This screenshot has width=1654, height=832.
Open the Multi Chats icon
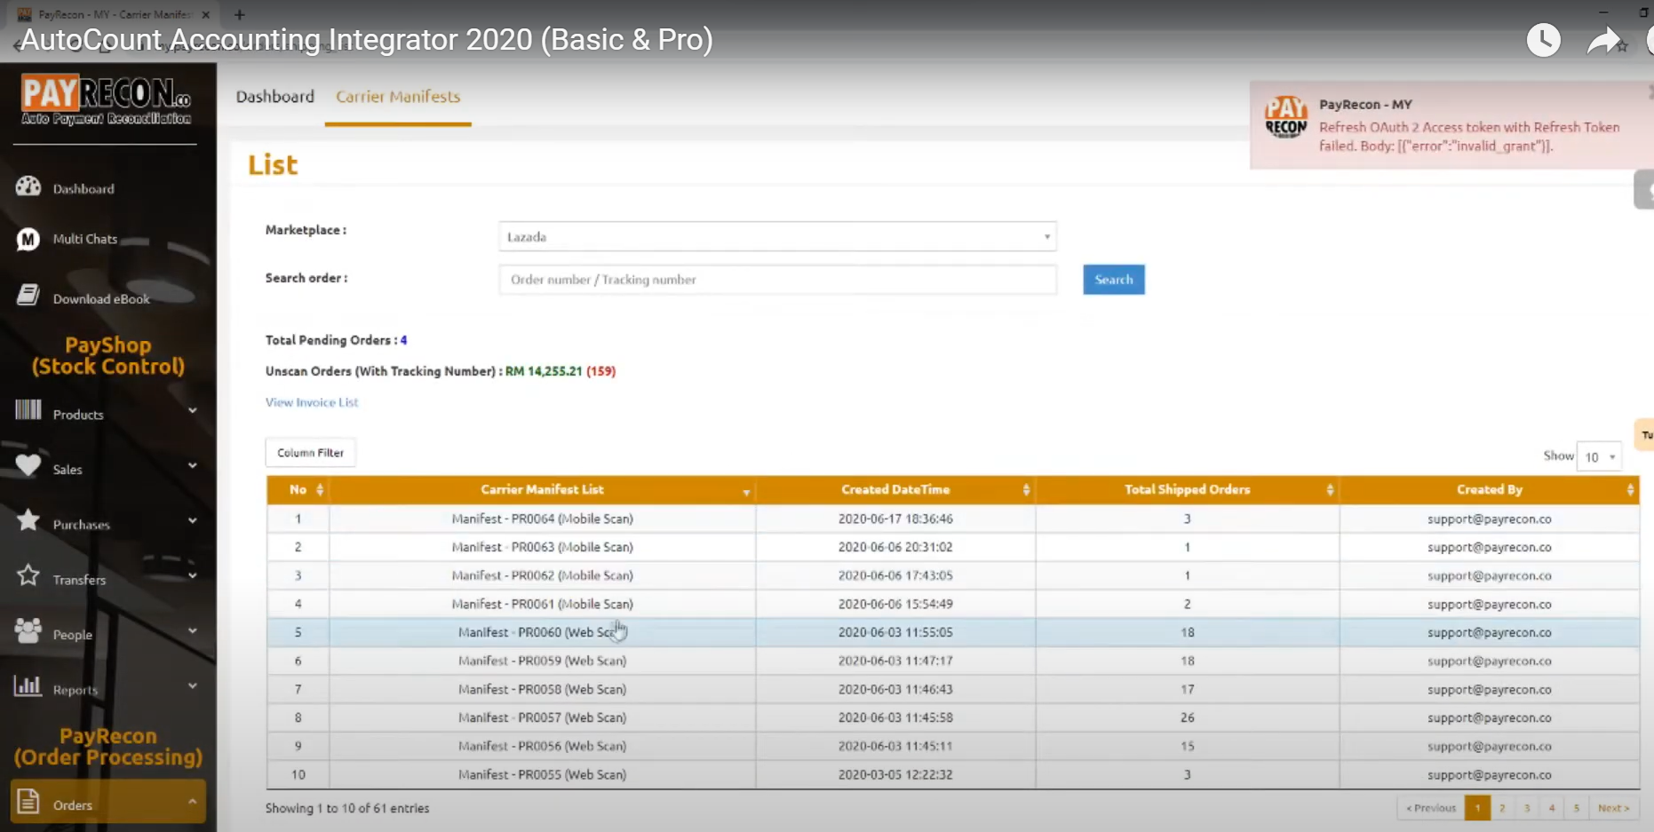(x=28, y=239)
